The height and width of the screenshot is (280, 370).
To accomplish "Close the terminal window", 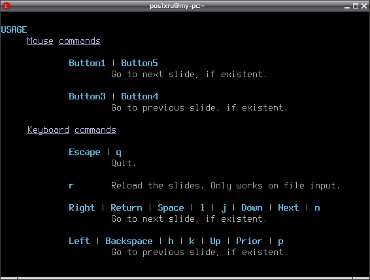I will [364, 6].
